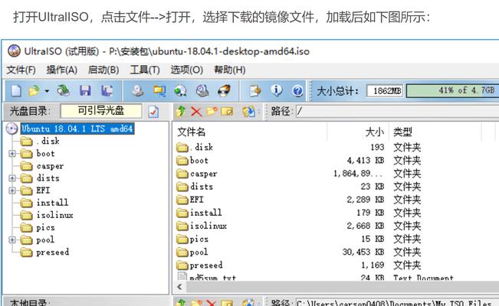This screenshot has height=306, width=499.
Task: Expand the boot folder tree node
Action: pyautogui.click(x=12, y=154)
